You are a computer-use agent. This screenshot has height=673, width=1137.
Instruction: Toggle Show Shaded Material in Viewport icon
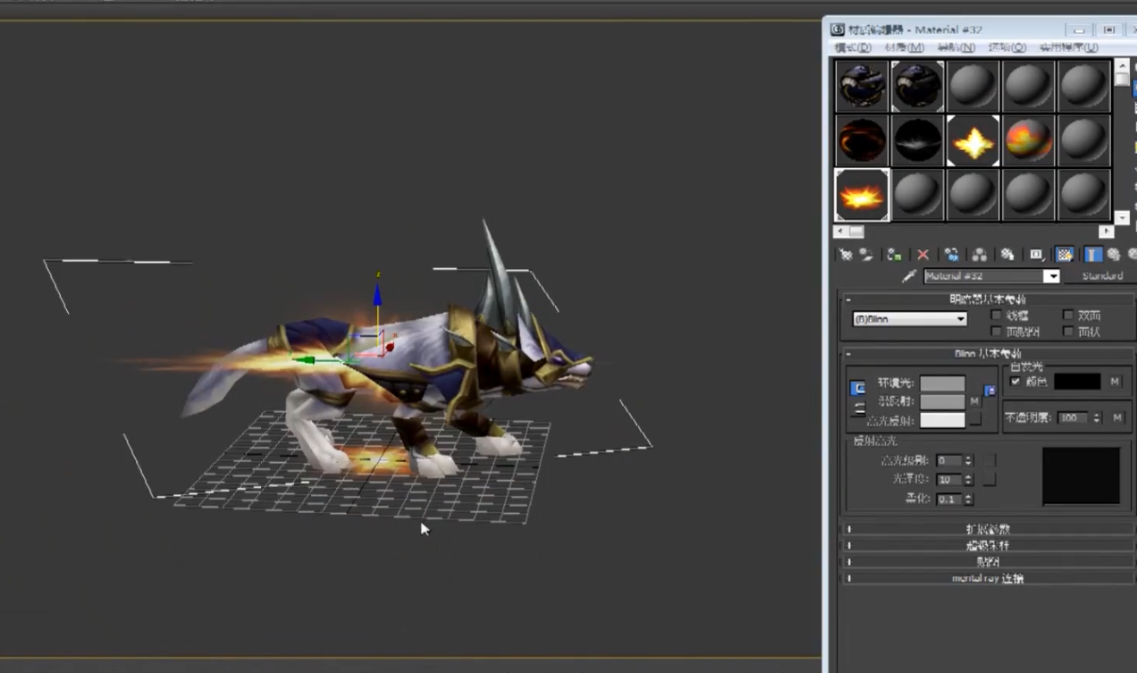(1064, 255)
